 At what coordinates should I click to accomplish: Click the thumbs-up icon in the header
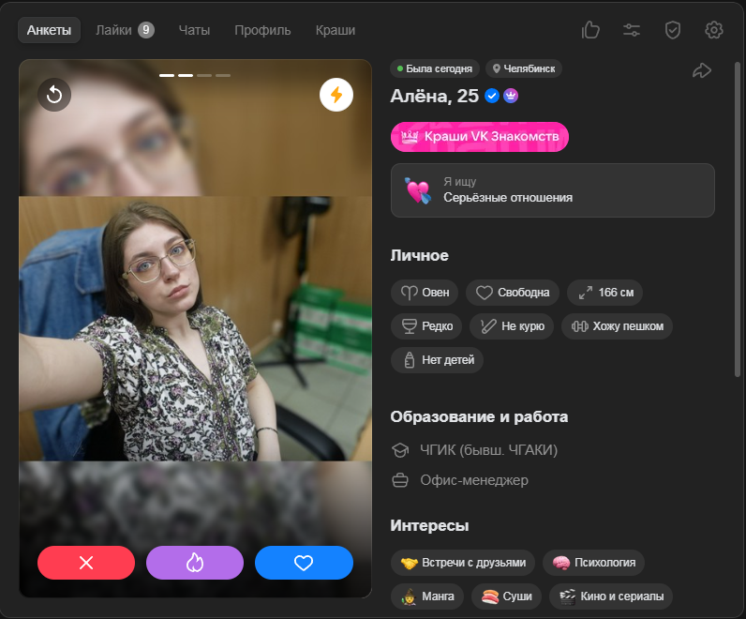coord(590,30)
